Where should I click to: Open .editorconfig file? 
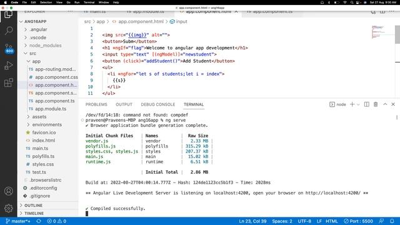49,187
